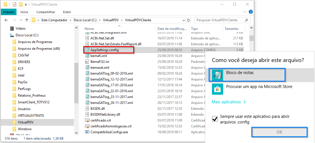315x143 pixels.
Task: Click the Up one level arrow
Action: pyautogui.click(x=27, y=20)
